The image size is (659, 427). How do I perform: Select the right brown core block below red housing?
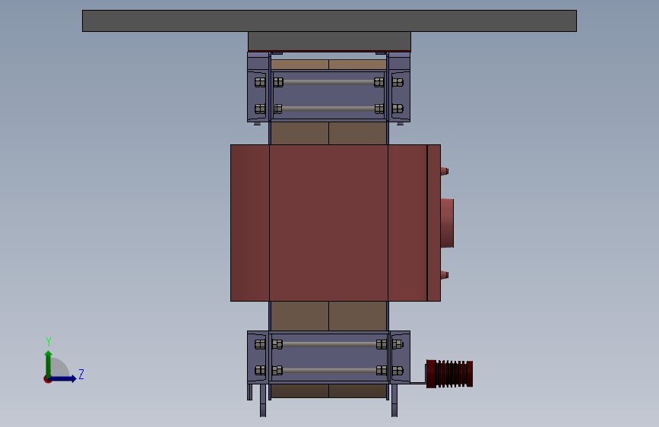[358, 315]
